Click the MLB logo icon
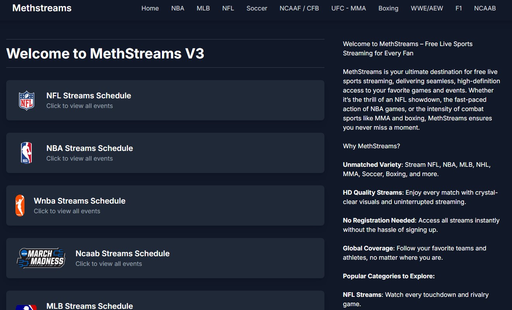Image resolution: width=512 pixels, height=310 pixels. point(26,307)
